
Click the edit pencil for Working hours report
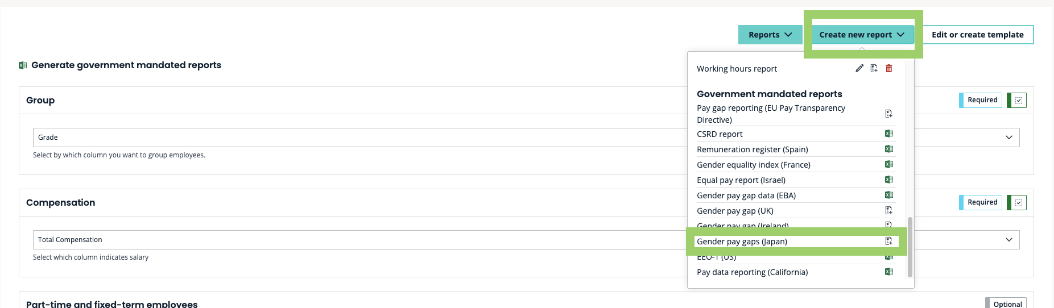pyautogui.click(x=859, y=68)
